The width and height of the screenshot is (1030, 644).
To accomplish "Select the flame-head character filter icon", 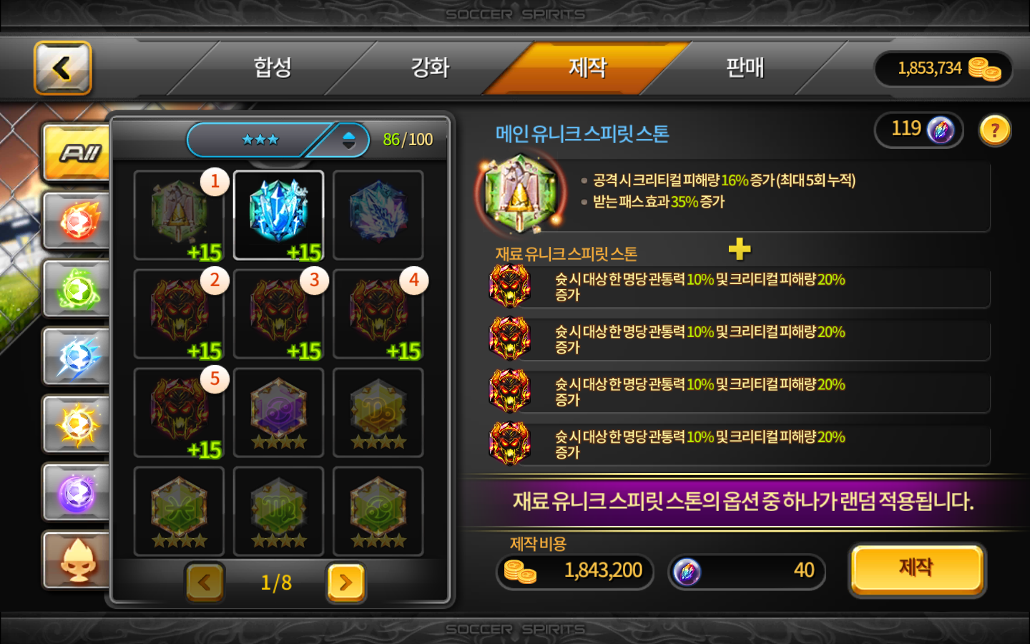I will 77,560.
